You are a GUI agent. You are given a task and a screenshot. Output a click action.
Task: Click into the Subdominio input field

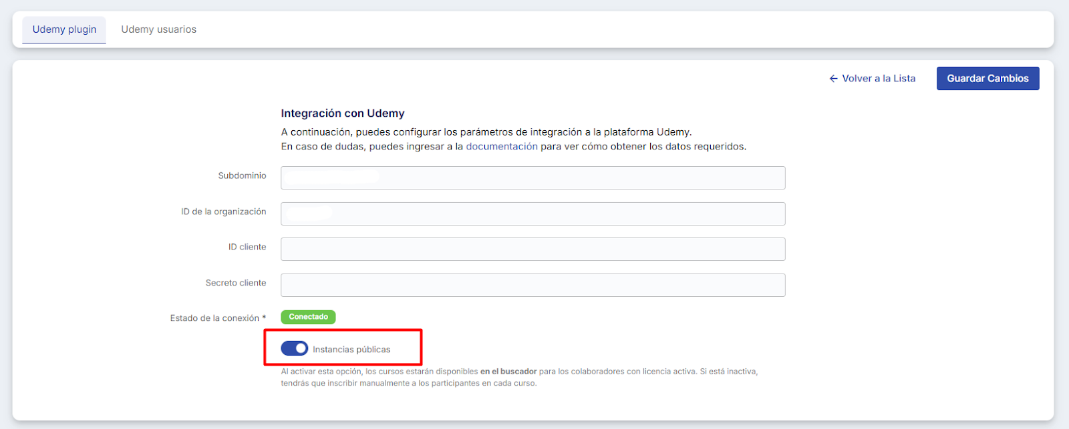click(x=532, y=178)
